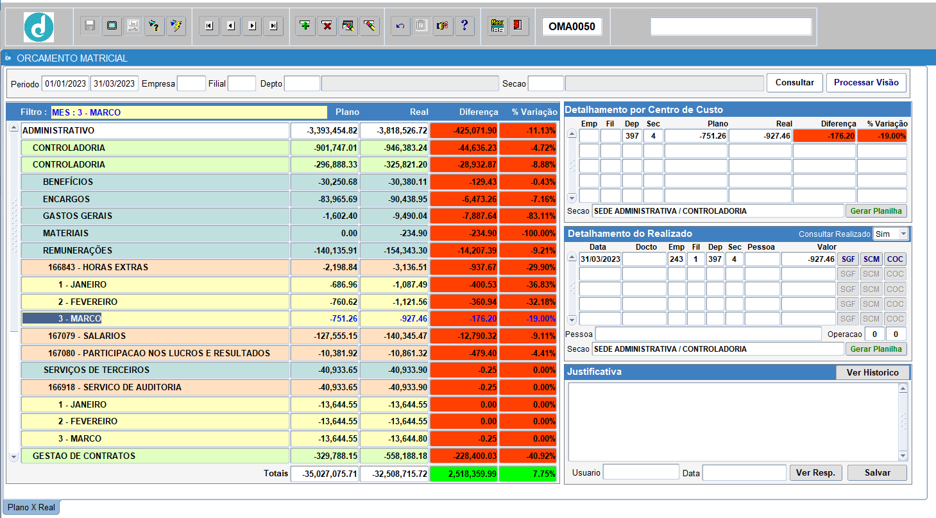Go to previous record arrow icon
The width and height of the screenshot is (936, 518).
click(230, 26)
